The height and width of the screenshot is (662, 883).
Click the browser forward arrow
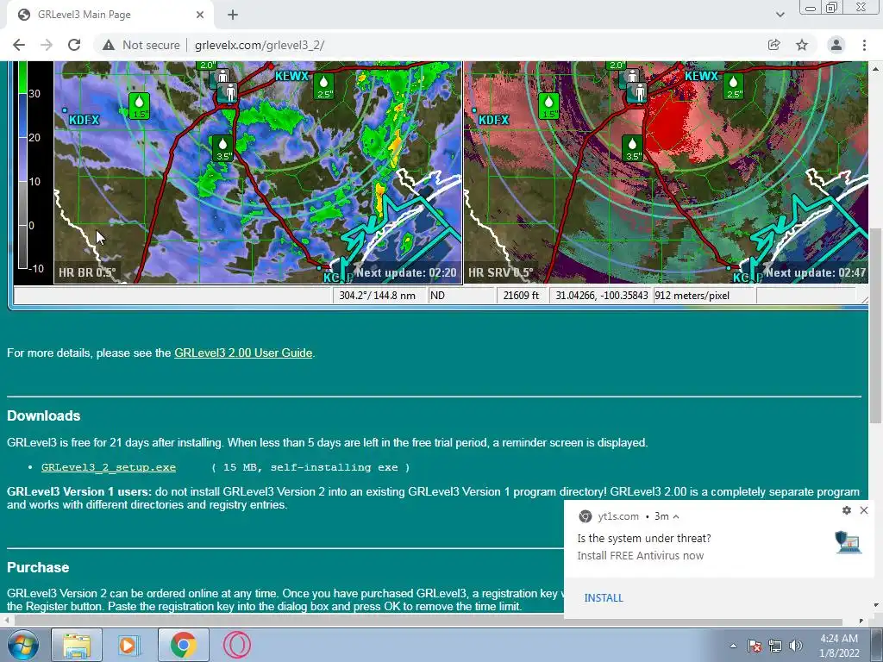(47, 45)
